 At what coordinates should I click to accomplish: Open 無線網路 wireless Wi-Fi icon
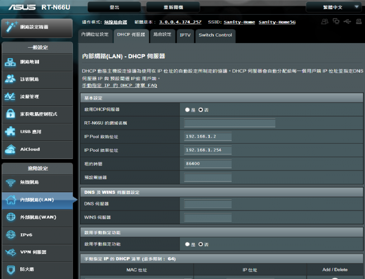(x=11, y=182)
